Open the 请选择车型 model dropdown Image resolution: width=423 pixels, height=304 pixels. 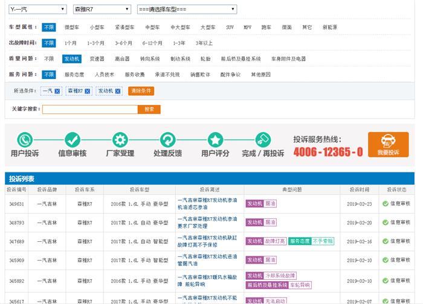[x=187, y=10]
